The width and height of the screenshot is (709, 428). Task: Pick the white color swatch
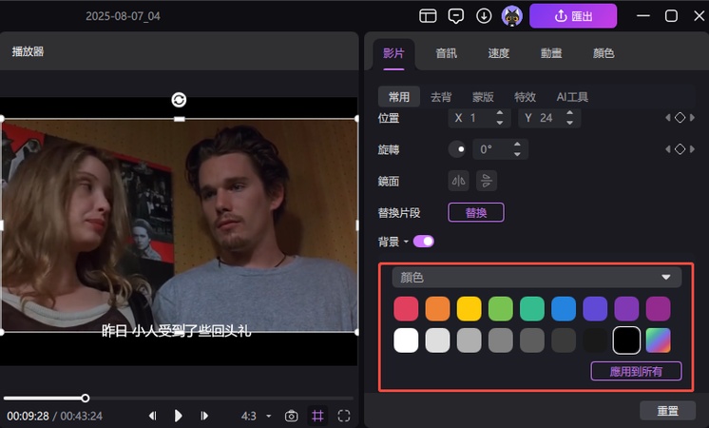(x=406, y=340)
